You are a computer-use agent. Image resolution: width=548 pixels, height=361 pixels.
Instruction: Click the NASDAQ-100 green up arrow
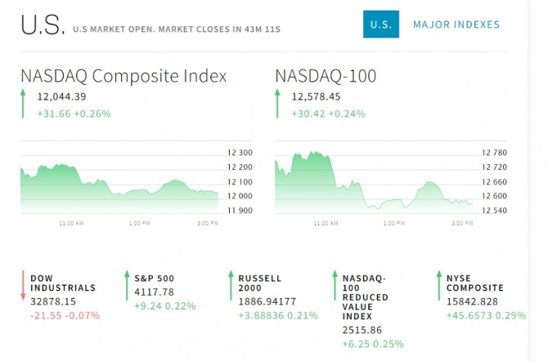pyautogui.click(x=278, y=105)
